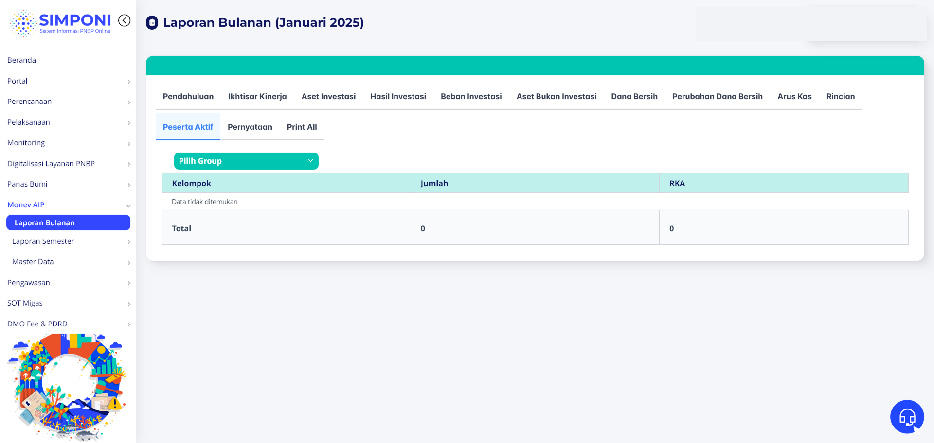Open Pelaksanaan menu item
The height and width of the screenshot is (443, 934).
[29, 122]
